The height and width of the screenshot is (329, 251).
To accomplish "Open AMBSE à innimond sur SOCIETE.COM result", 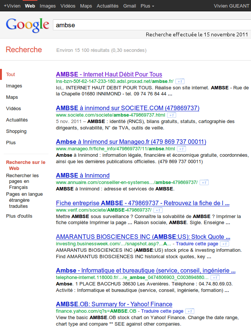I will 128,108.
